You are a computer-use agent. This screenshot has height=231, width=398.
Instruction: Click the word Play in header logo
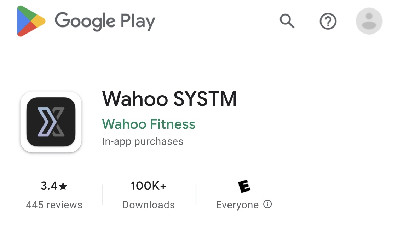[138, 21]
